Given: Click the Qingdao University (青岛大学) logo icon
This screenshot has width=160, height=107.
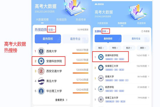Looking at the screenshot, I should point(41,81).
